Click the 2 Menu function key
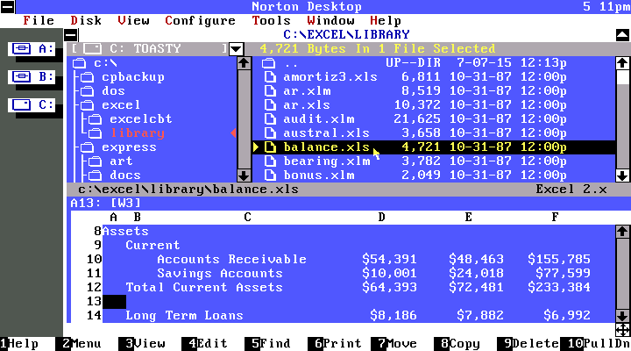The width and height of the screenshot is (631, 351). pyautogui.click(x=79, y=344)
